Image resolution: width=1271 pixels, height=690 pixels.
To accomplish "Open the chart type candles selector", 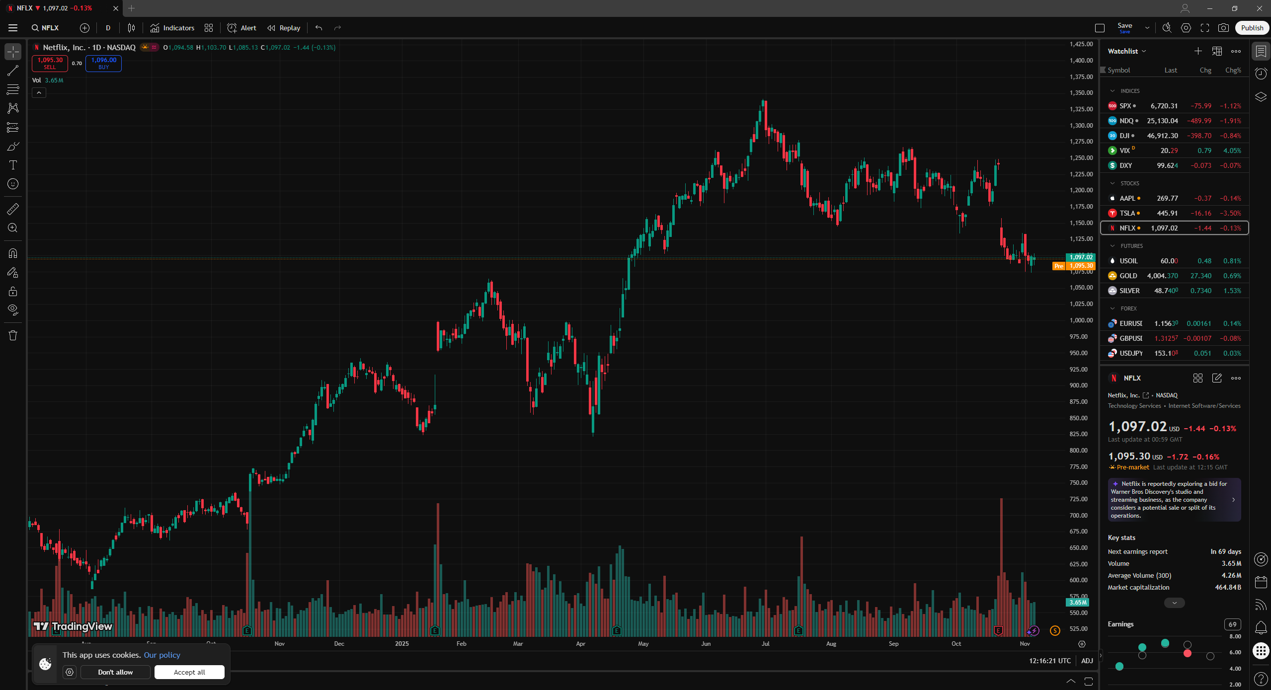I will (131, 28).
